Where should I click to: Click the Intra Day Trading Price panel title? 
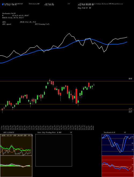(x=49, y=132)
